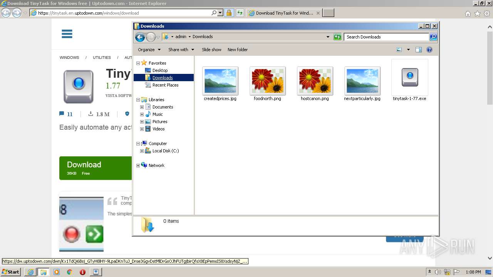Image resolution: width=493 pixels, height=277 pixels.
Task: Go back in Downloads explorer window
Action: [x=140, y=37]
